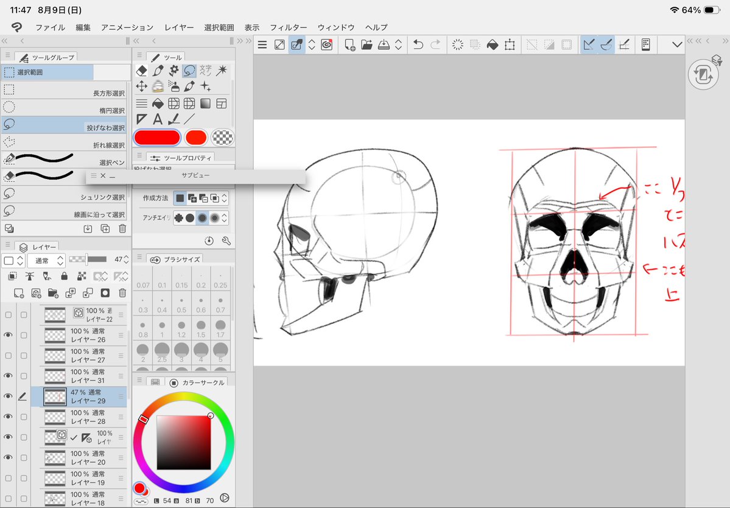Click the Transform (scale/rotate) icon in command bar
The height and width of the screenshot is (508, 730).
[x=510, y=44]
